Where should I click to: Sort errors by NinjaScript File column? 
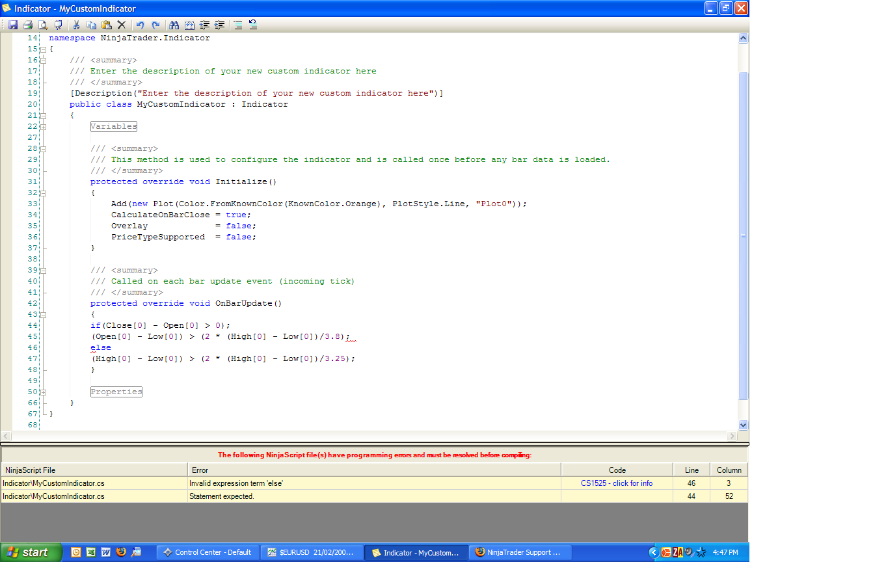(x=94, y=470)
